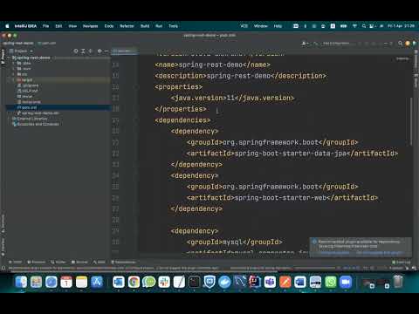Expand External Libraries node
Screen dimensions: 419x314
pyautogui.click(x=9, y=119)
